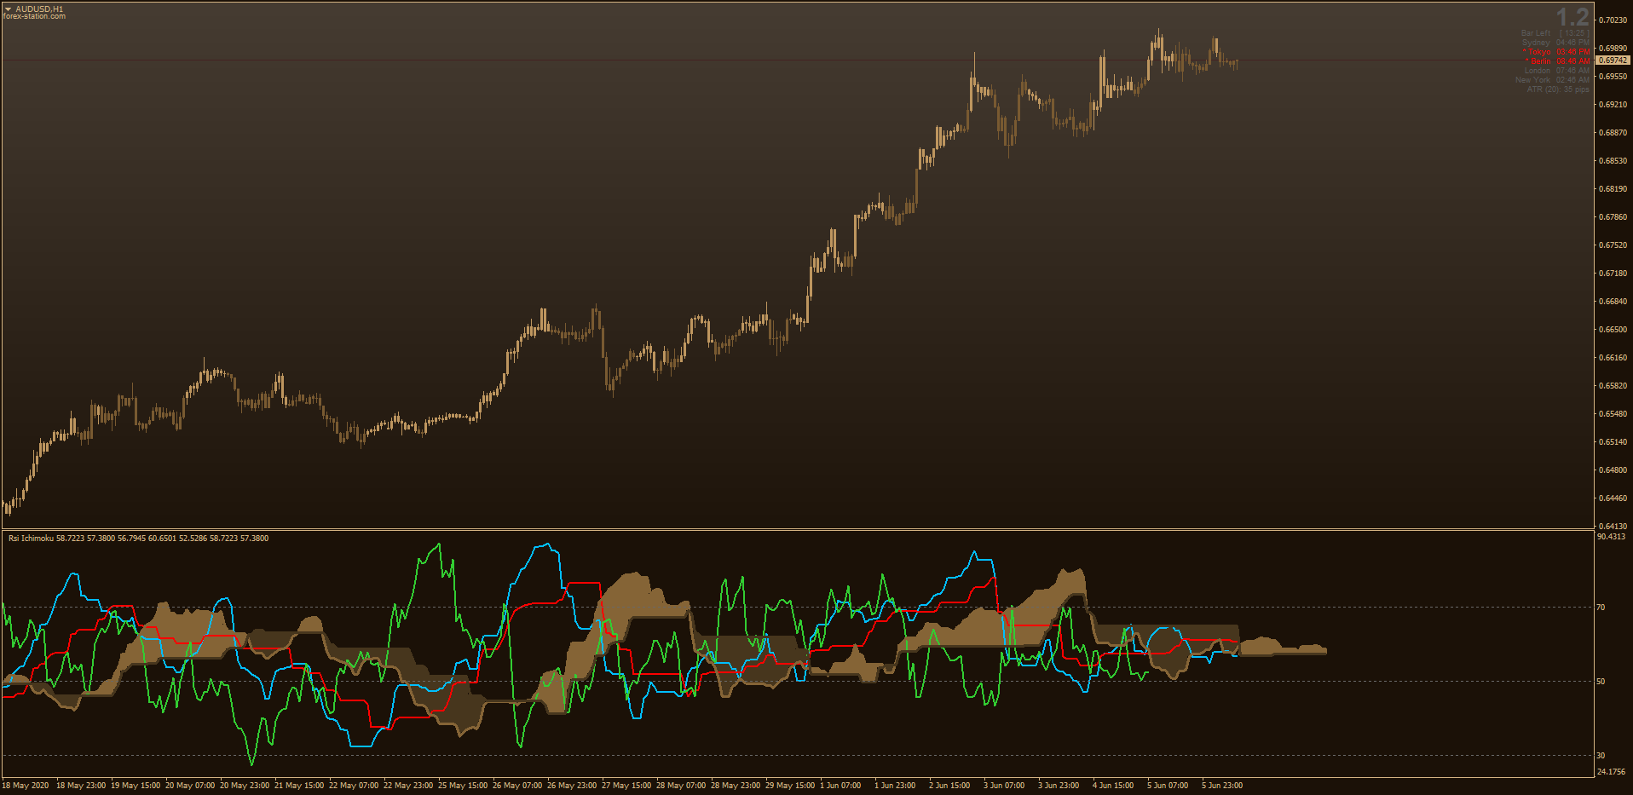The image size is (1633, 795).
Task: Click the 5 Jun 23:00 time label
Action: coord(1222,786)
